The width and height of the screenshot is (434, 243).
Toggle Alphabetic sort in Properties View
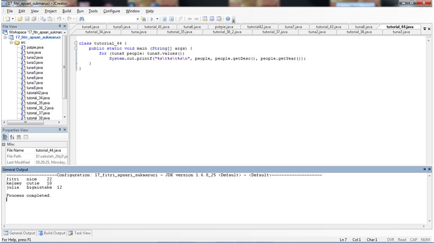(12, 137)
